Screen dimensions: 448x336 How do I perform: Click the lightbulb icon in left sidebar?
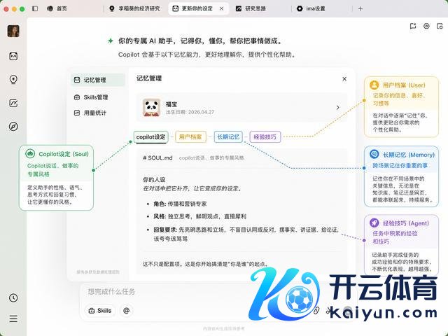(x=13, y=79)
